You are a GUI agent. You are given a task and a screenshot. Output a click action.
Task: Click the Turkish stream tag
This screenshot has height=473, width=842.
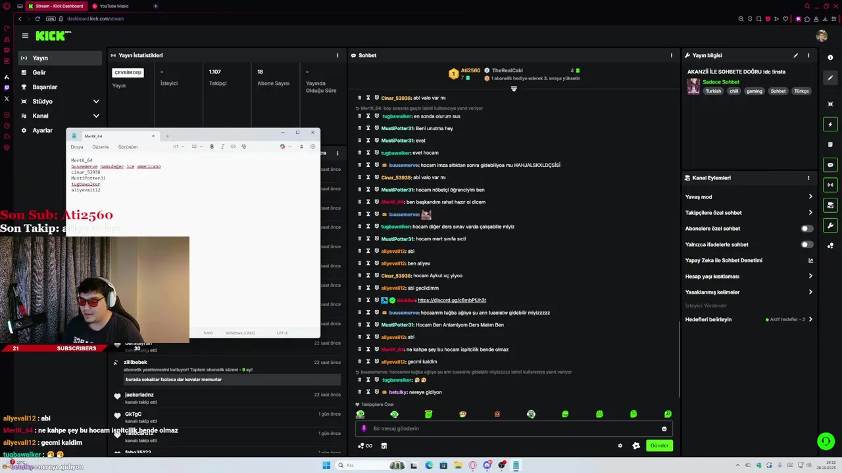[713, 91]
